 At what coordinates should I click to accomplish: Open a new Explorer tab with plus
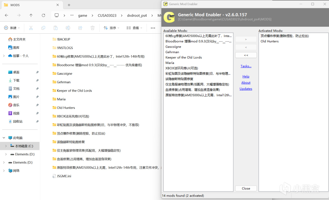point(69,5)
